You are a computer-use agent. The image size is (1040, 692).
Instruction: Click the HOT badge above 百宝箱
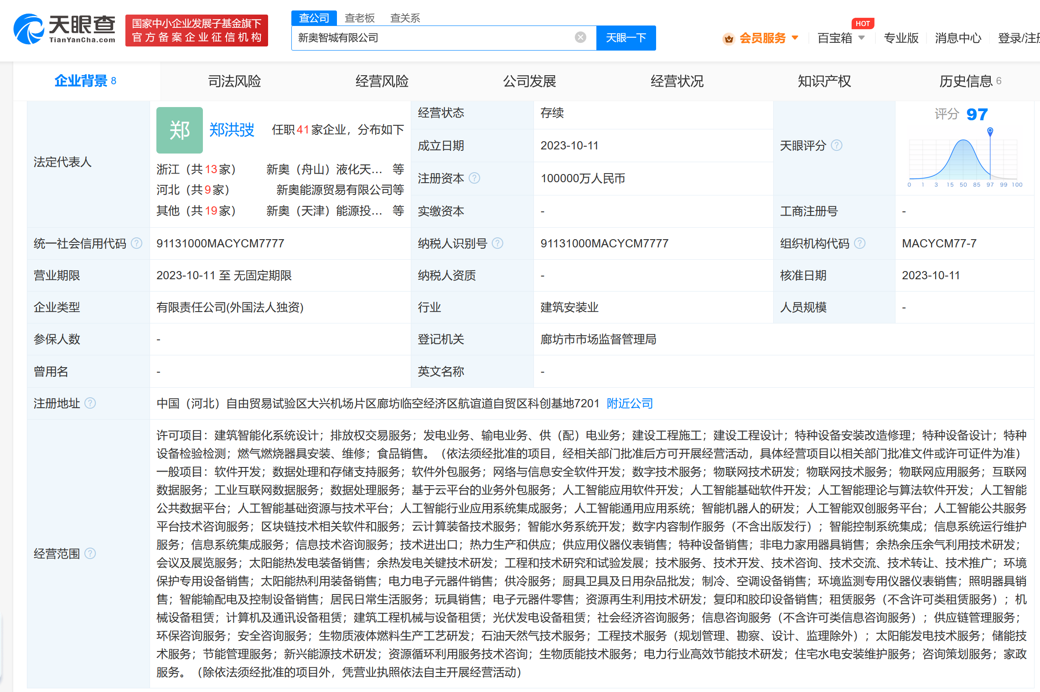coord(863,23)
